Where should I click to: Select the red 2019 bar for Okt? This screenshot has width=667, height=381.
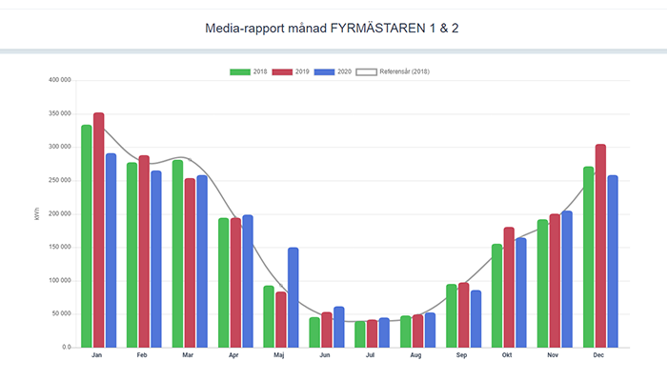[x=509, y=288]
